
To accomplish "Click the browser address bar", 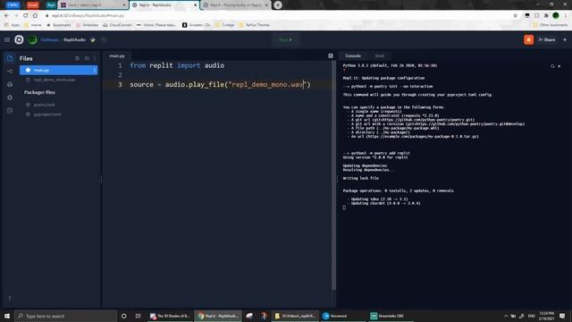I will (x=277, y=16).
